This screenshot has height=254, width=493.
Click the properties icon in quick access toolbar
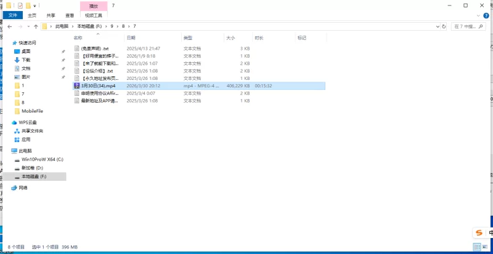point(20,5)
